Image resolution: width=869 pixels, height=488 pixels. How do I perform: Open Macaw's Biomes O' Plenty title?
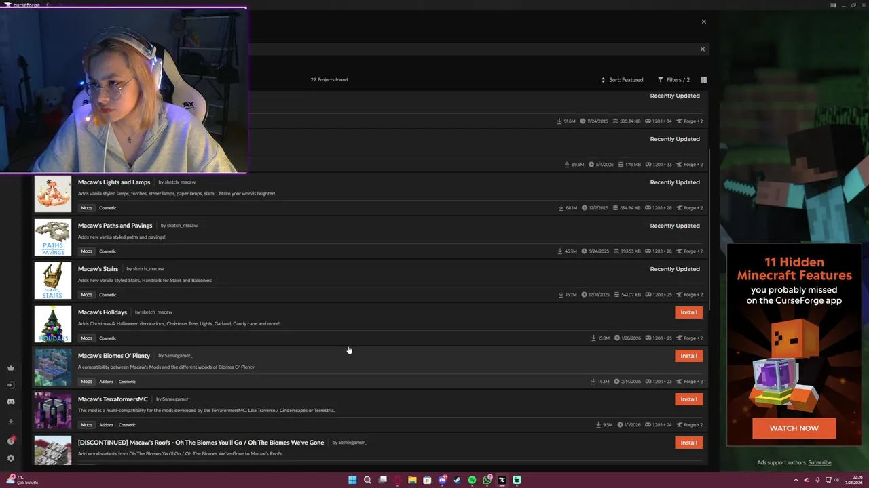[x=114, y=356]
